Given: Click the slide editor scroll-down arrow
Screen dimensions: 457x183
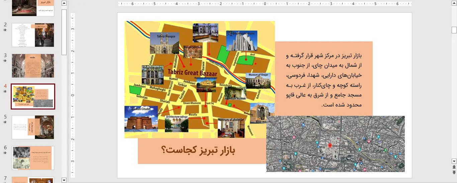Looking at the screenshot, I should pos(454,161).
